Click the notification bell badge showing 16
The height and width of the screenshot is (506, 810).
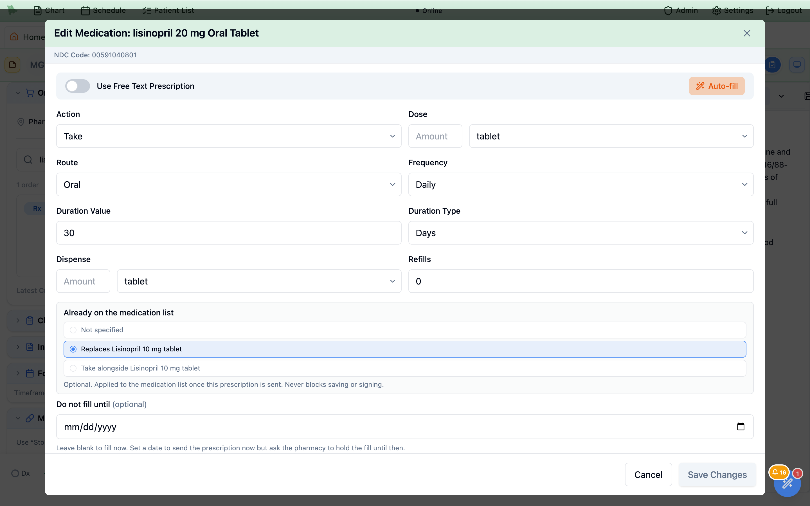click(x=779, y=473)
